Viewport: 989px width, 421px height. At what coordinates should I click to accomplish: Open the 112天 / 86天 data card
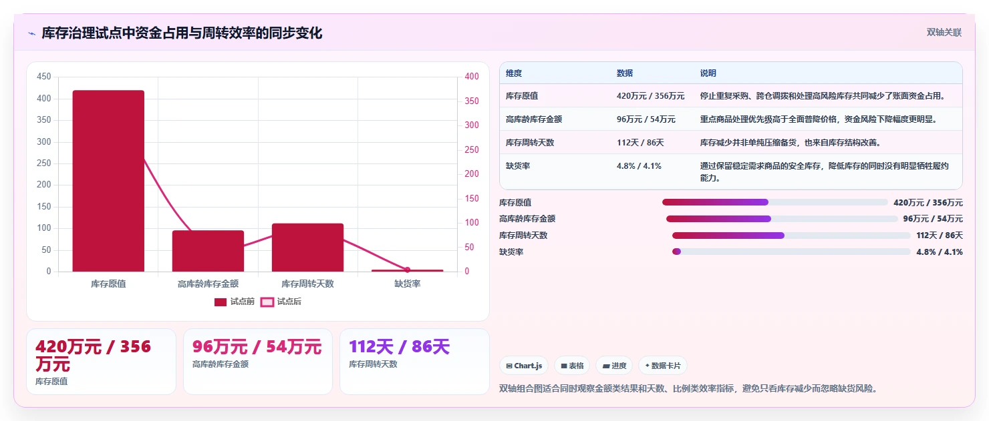click(414, 362)
